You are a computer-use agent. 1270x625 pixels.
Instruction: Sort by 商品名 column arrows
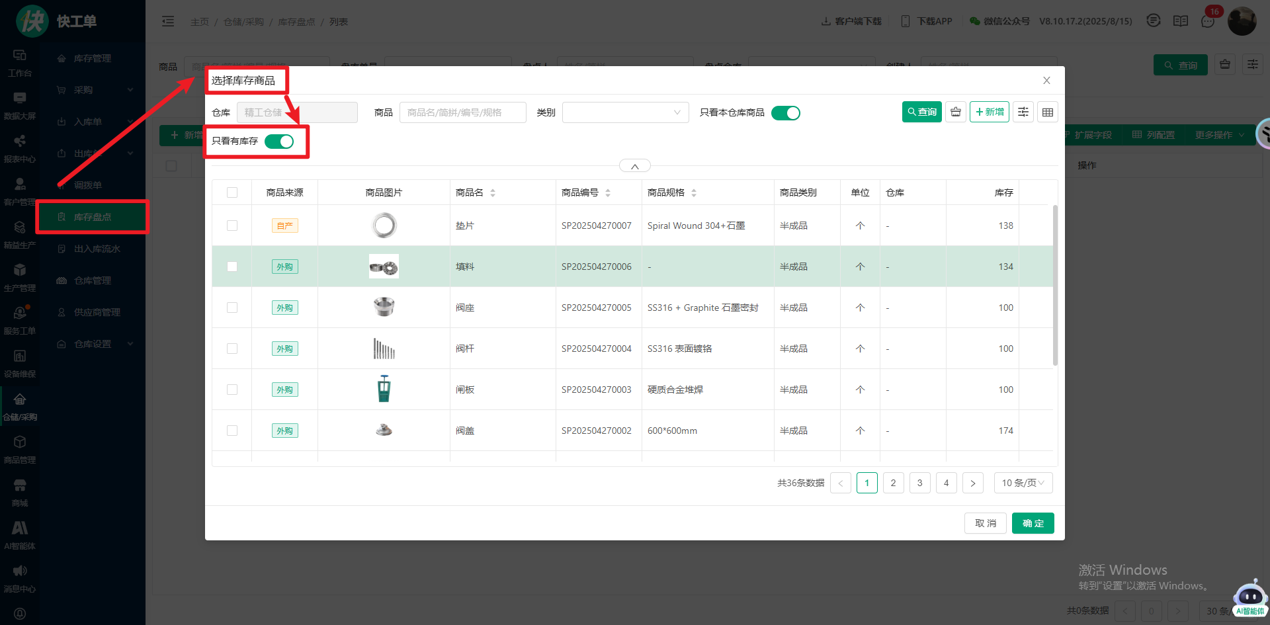click(x=493, y=193)
